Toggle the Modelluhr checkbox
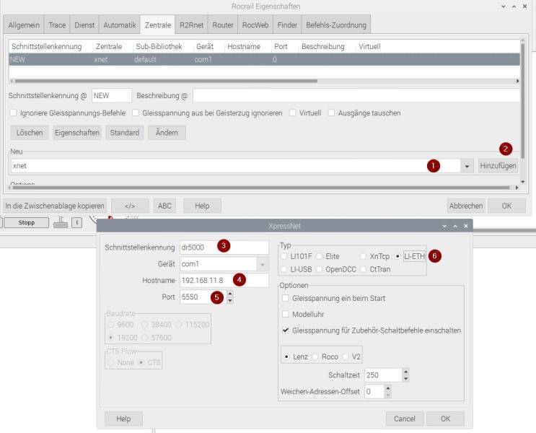This screenshot has width=536, height=433. coord(286,314)
